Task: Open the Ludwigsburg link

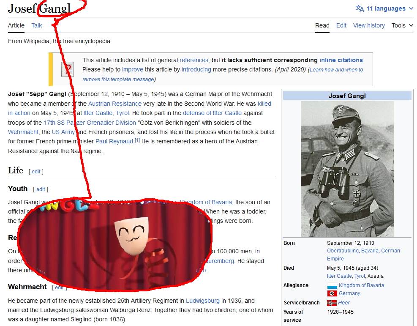Action: [203, 301]
